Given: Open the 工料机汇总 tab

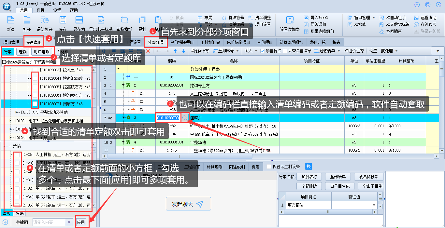Looking at the screenshot, I should coord(210,42).
